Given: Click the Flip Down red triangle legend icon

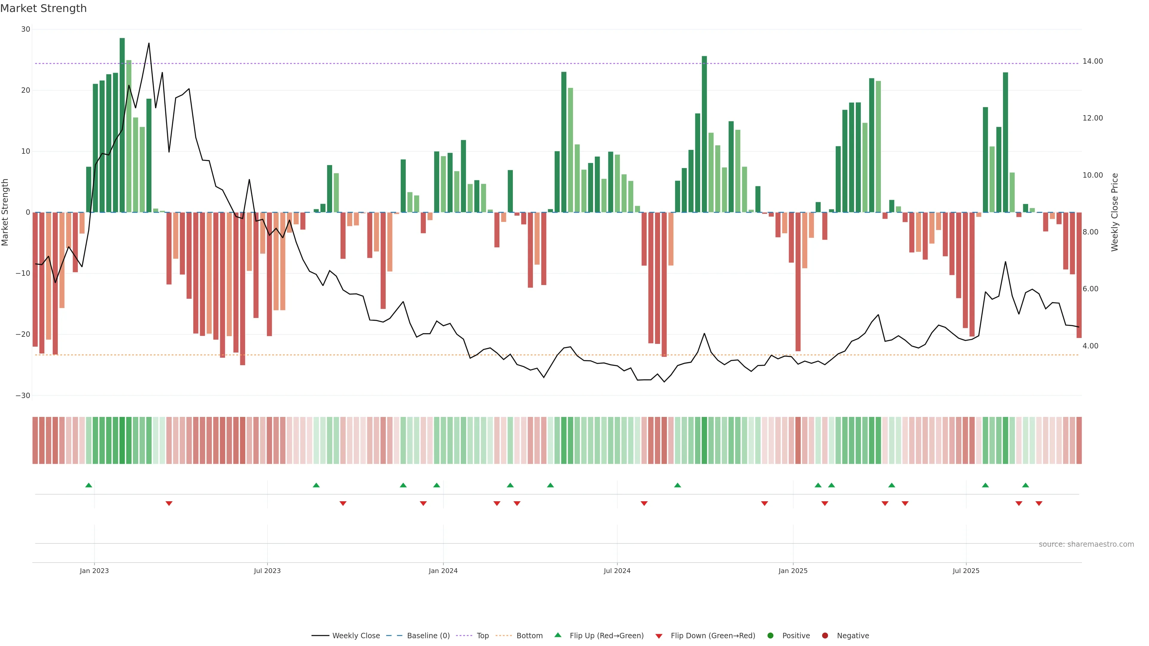Looking at the screenshot, I should (659, 636).
